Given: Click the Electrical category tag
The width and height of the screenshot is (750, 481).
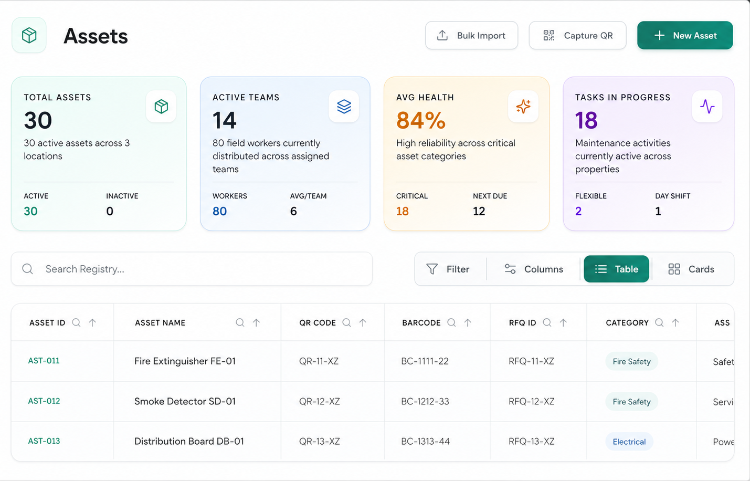Looking at the screenshot, I should click(x=629, y=442).
